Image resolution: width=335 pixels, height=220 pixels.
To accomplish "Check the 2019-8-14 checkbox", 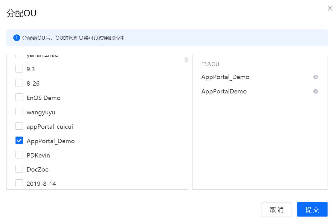I will click(x=19, y=183).
